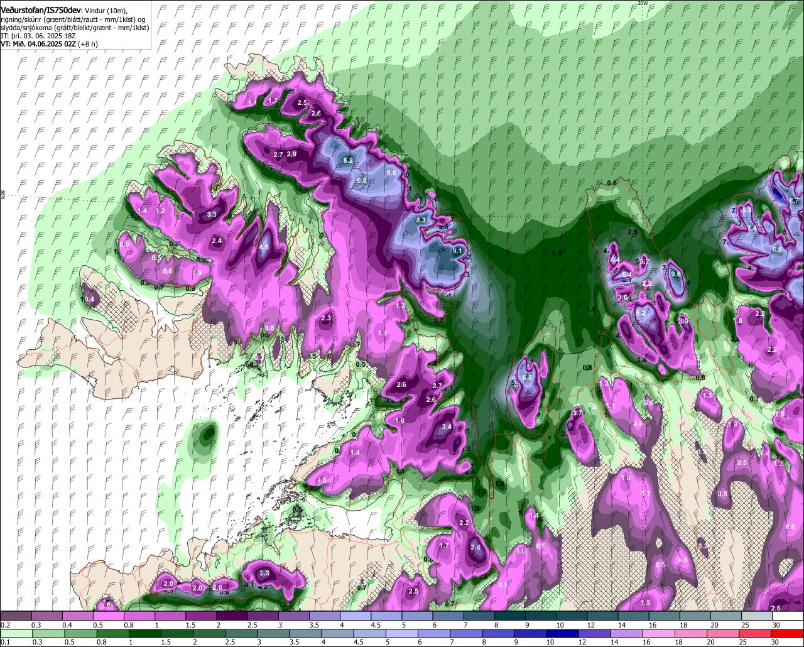Viewport: 804px width, 647px height.
Task: Click the 2.9 value on the map
Action: click(x=291, y=155)
